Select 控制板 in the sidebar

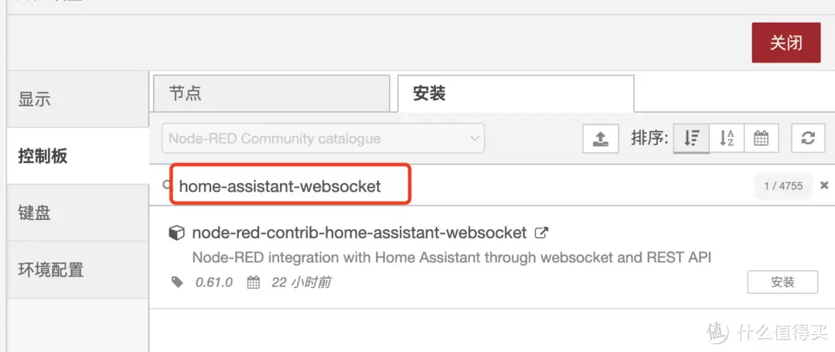click(78, 157)
